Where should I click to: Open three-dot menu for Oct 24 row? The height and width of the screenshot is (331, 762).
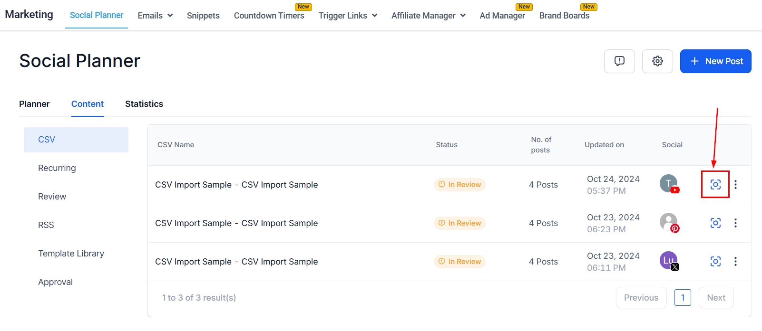[735, 185]
